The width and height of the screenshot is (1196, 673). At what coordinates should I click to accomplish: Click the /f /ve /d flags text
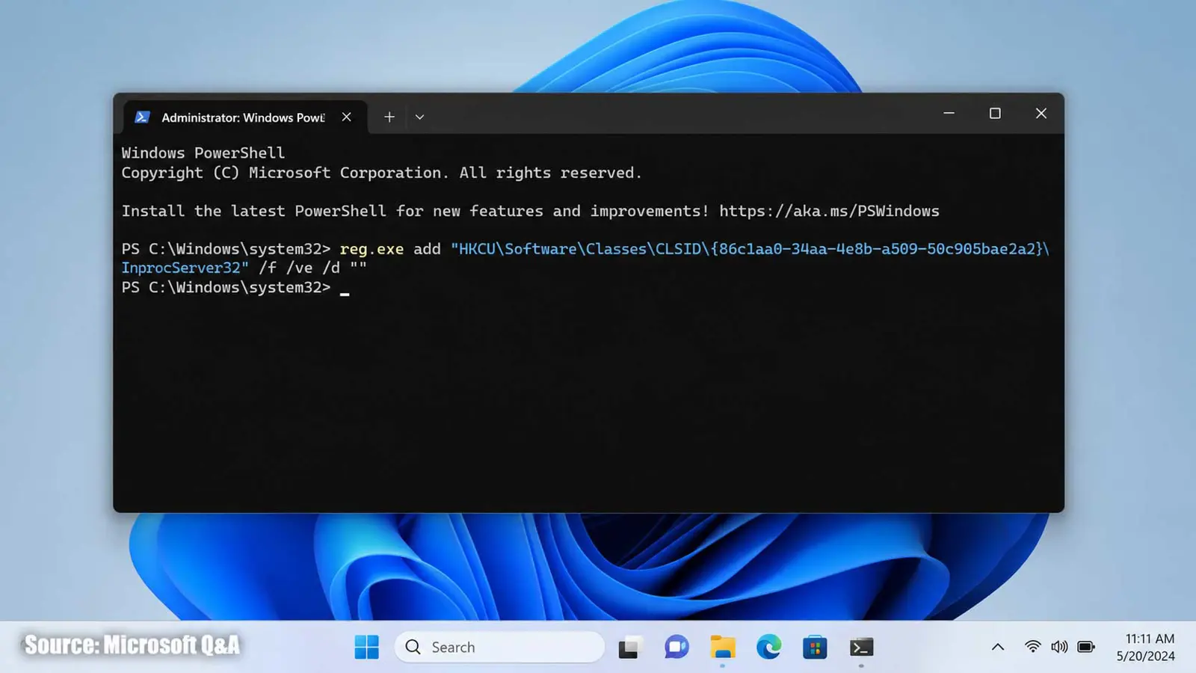pyautogui.click(x=299, y=268)
